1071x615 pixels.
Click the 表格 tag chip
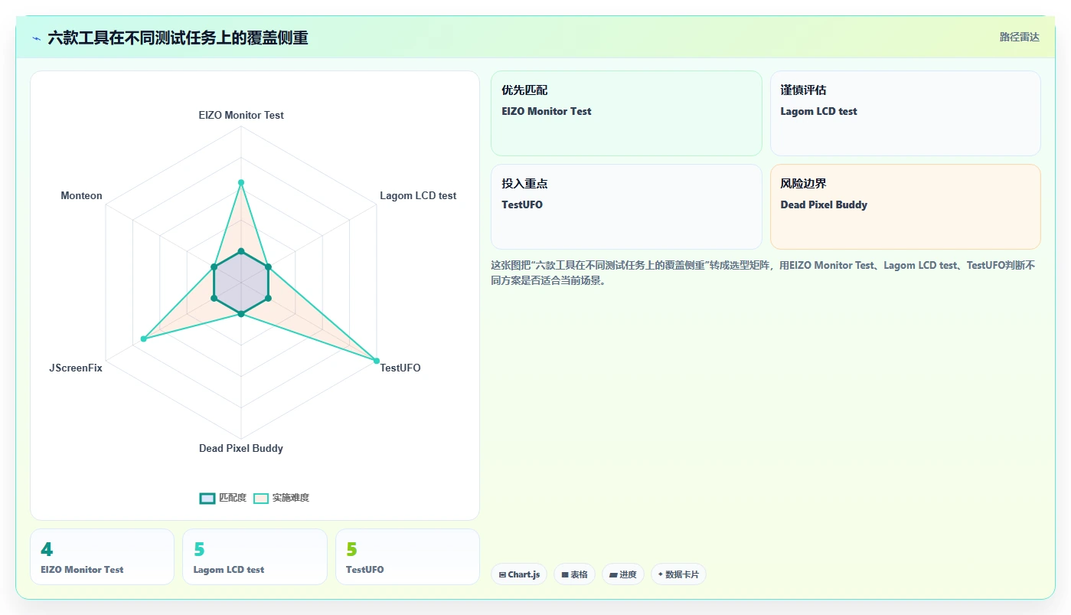pyautogui.click(x=574, y=574)
